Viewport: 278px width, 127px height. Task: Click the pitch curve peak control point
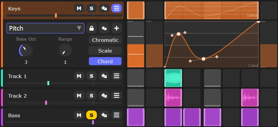pyautogui.click(x=178, y=34)
